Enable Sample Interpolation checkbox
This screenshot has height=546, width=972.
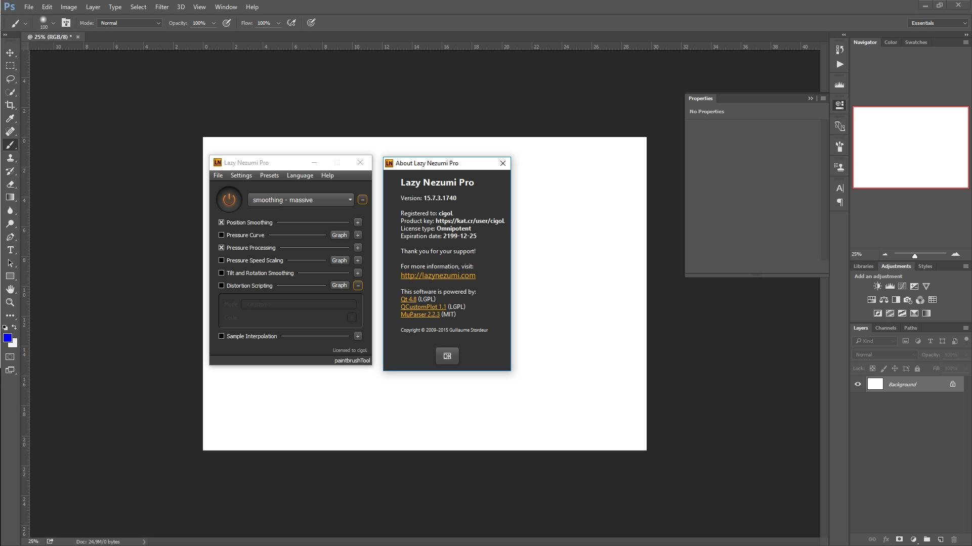click(x=221, y=336)
